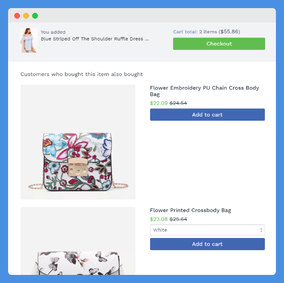Click the green Checkout button

[x=219, y=44]
